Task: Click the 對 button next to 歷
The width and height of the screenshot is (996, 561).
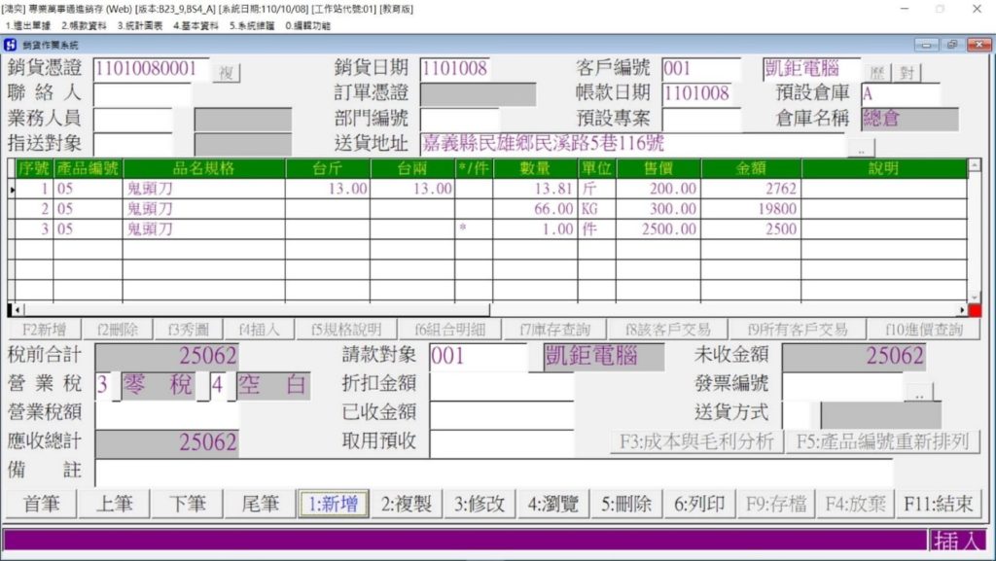Action: pyautogui.click(x=907, y=72)
